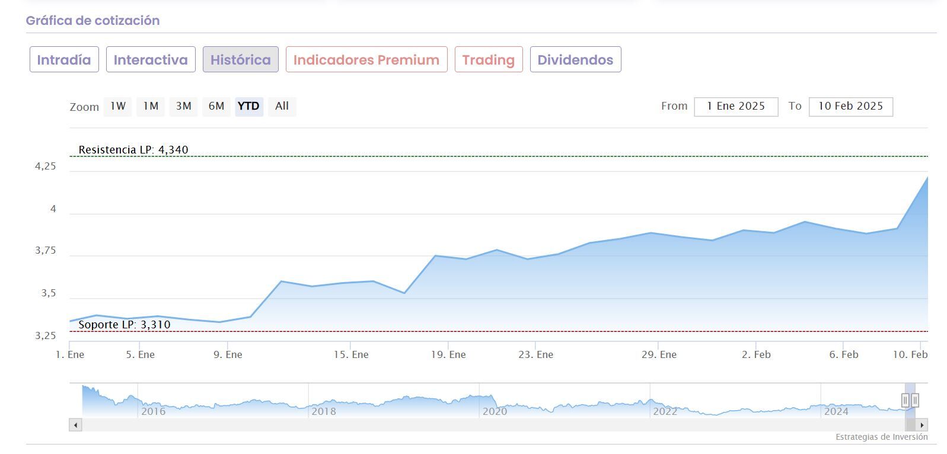Click the right range handle in navigator
Viewport: 947px width, 454px height.
click(x=915, y=401)
